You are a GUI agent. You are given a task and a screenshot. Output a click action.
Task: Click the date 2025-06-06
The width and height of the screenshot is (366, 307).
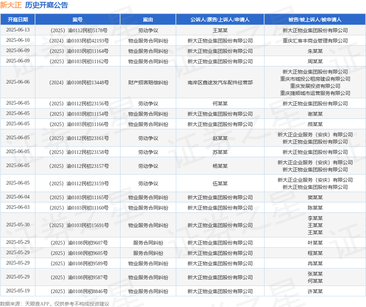click(x=18, y=82)
